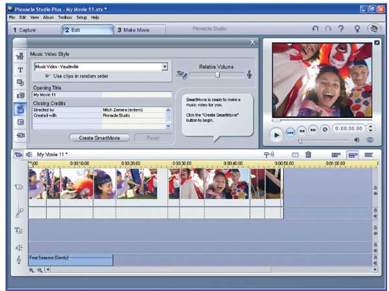Open the Music Video Style dropdown
The image size is (389, 291).
pyautogui.click(x=165, y=67)
